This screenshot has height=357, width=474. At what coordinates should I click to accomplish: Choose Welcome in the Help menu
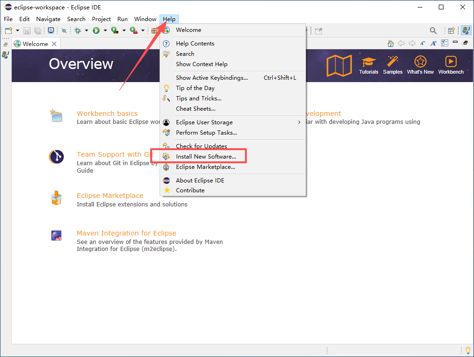tap(233, 30)
